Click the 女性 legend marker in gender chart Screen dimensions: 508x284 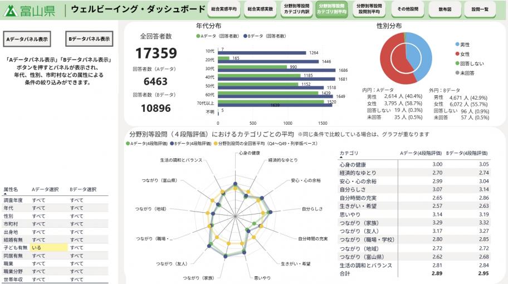(x=457, y=53)
